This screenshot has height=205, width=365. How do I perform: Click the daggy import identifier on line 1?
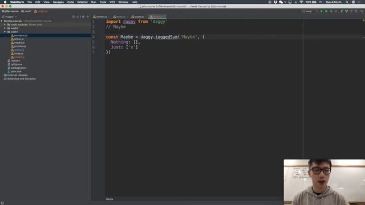[x=129, y=22]
